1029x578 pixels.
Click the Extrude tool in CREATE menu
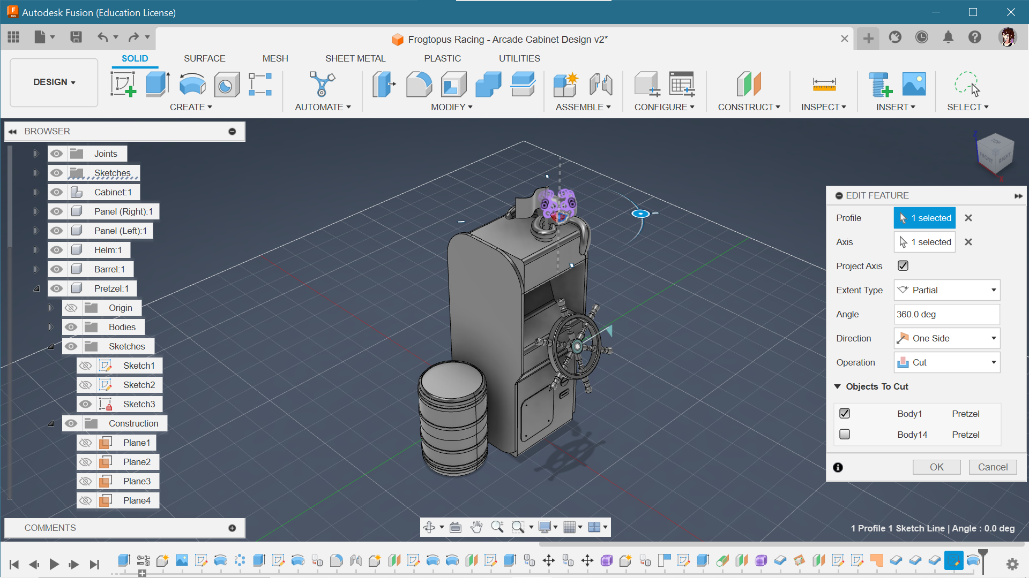point(157,83)
